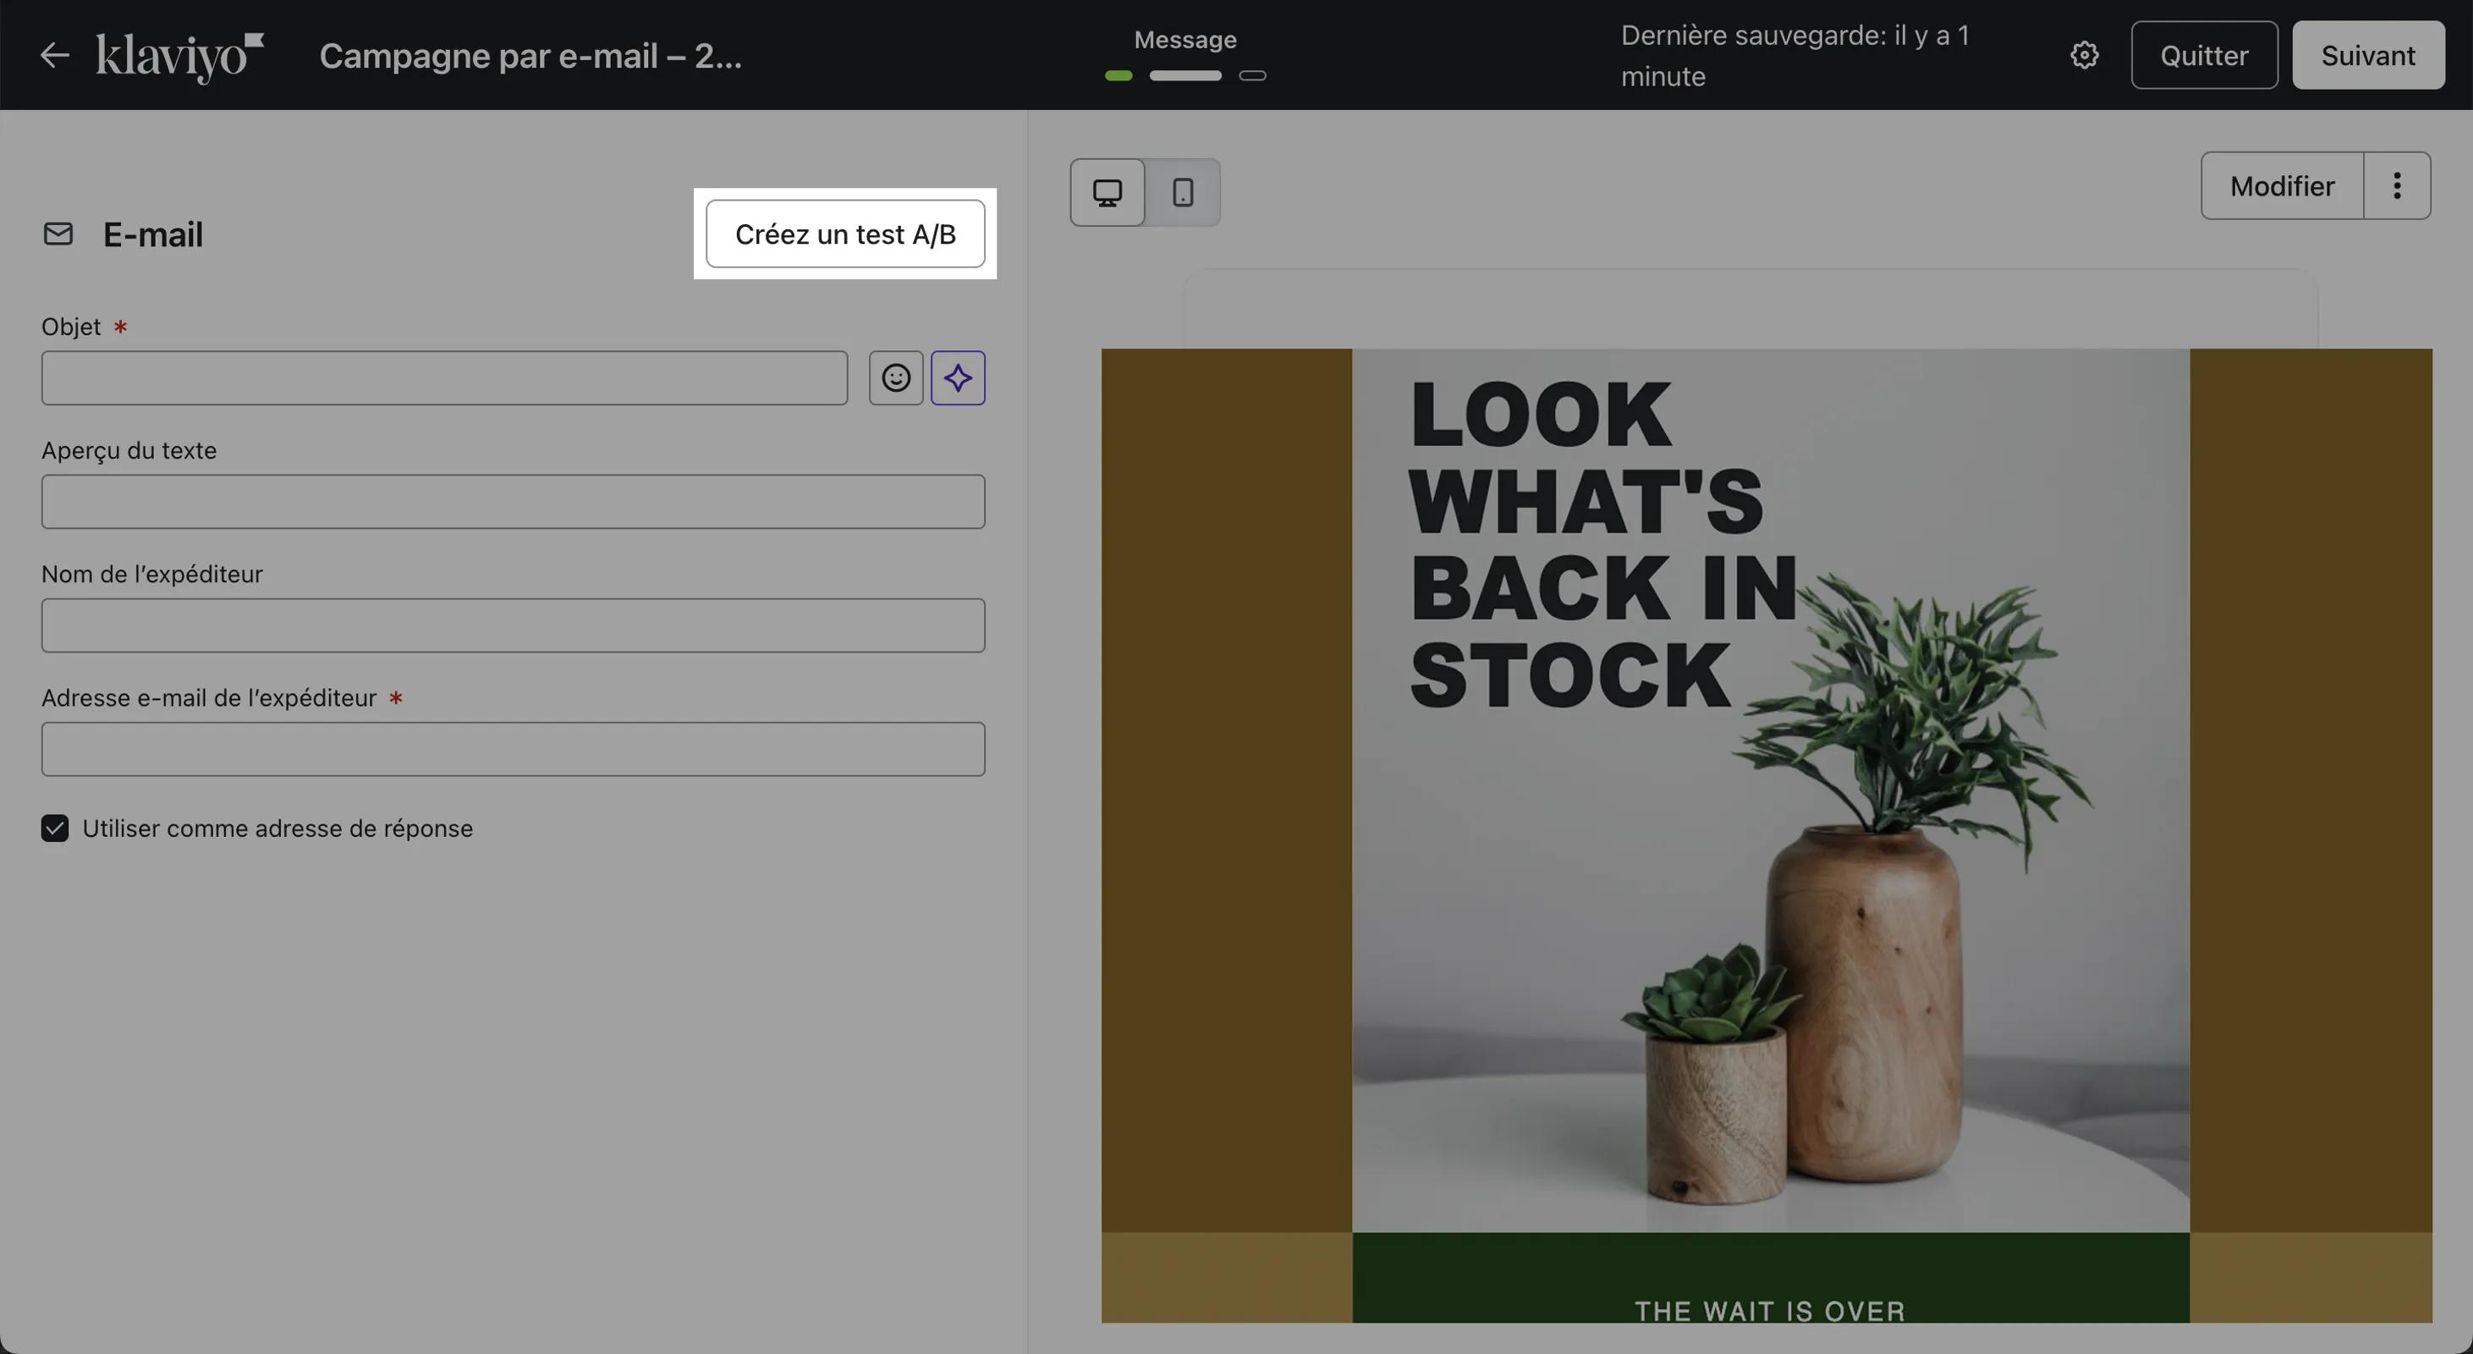Click the Suivant button
Image resolution: width=2473 pixels, height=1354 pixels.
(2368, 55)
